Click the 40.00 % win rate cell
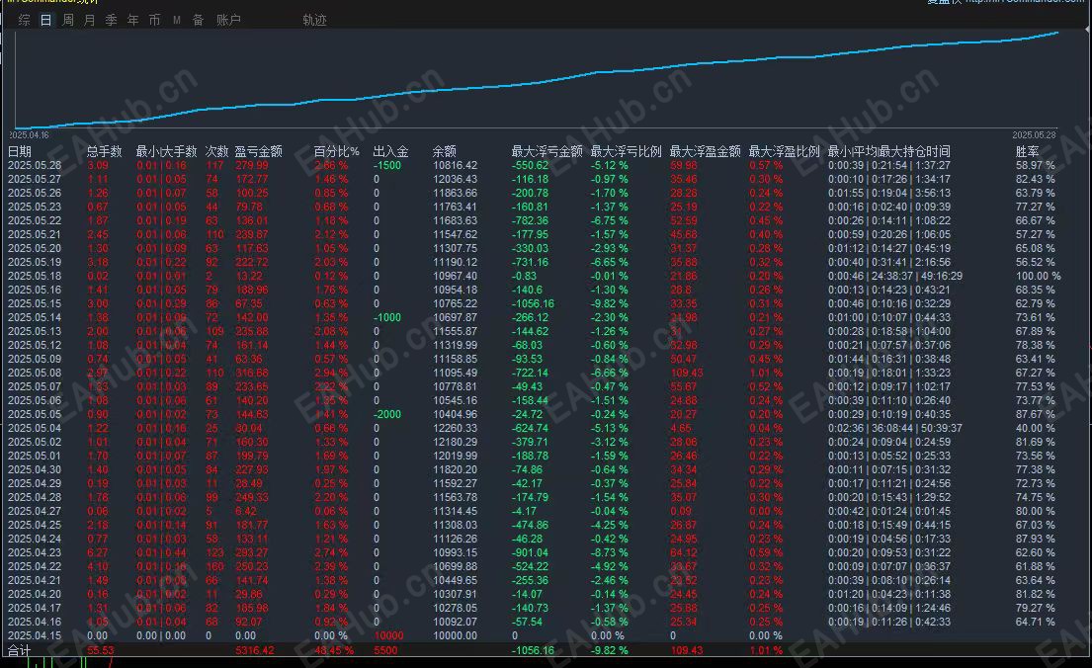Screen dimensions: 1092x668 (x=1035, y=428)
